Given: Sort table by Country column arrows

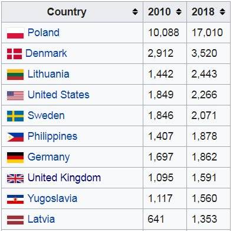Looking at the screenshot, I should pos(135,12).
